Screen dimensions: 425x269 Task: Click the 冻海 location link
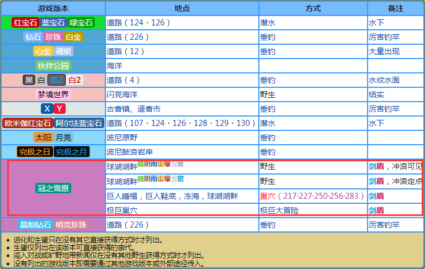[192, 196]
